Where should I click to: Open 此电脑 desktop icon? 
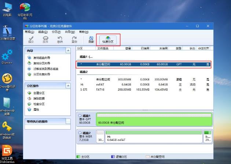[7, 9]
